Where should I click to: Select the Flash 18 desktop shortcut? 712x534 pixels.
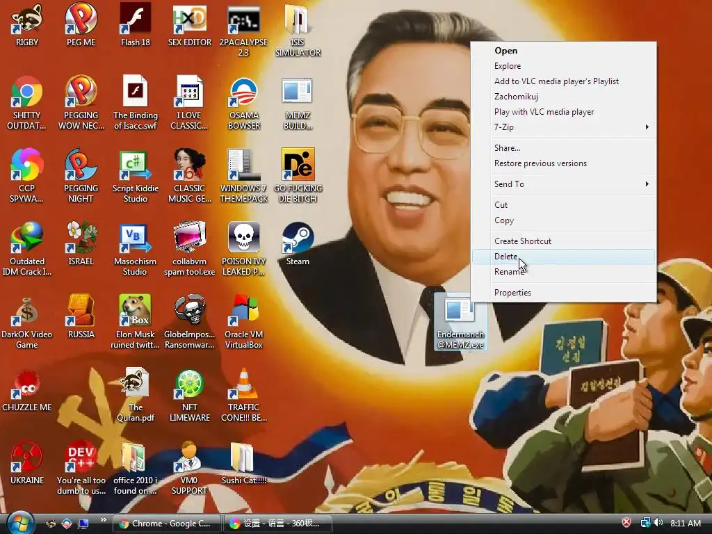(x=136, y=25)
